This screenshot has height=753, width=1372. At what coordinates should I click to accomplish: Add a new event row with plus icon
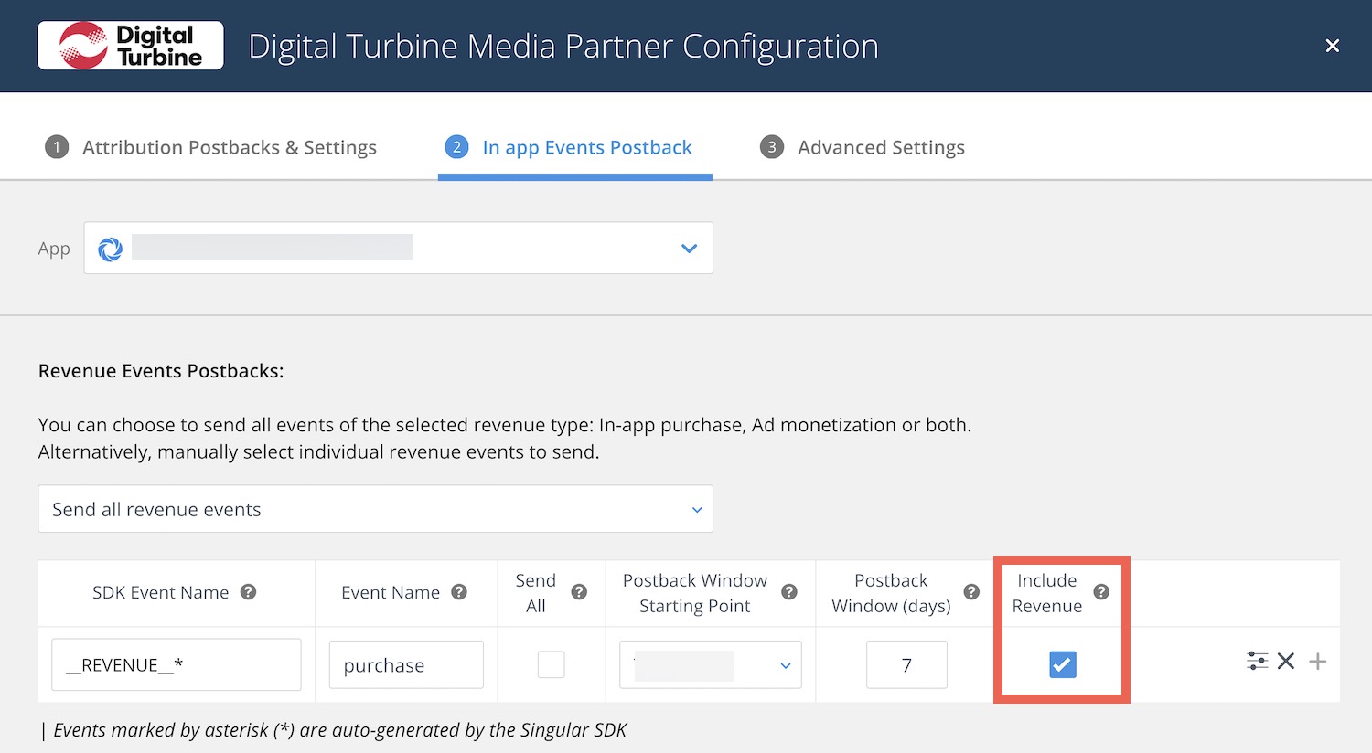click(x=1317, y=661)
